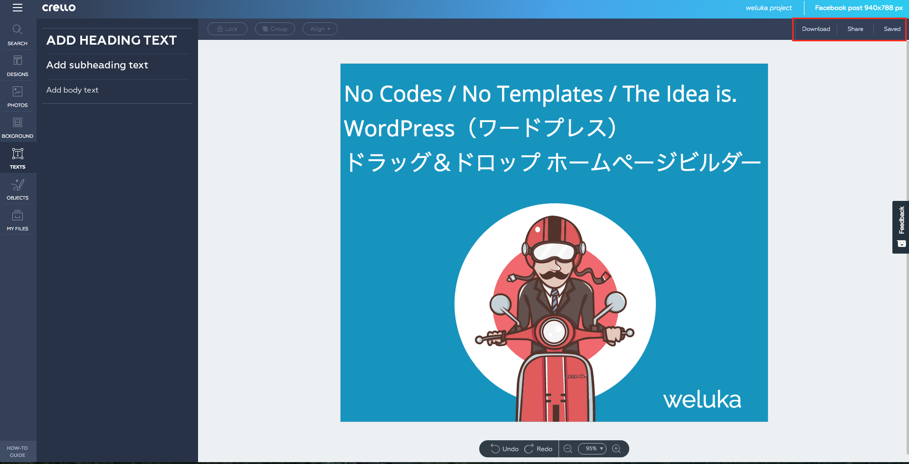This screenshot has width=909, height=464.
Task: Add heading text to the design
Action: 112,40
